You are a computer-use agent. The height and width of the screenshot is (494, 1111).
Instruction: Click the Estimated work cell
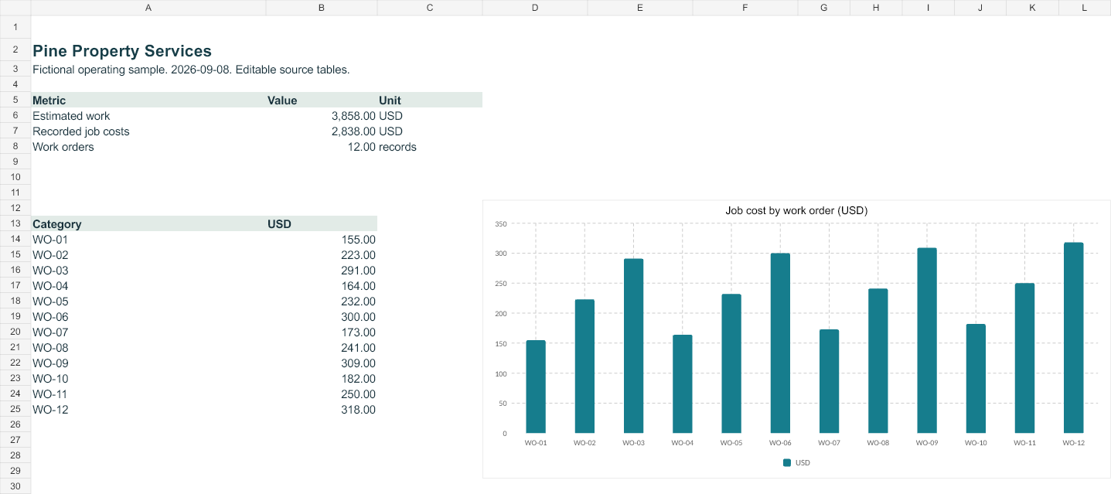click(148, 115)
